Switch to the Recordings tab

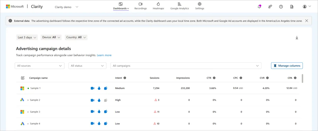[140, 6]
